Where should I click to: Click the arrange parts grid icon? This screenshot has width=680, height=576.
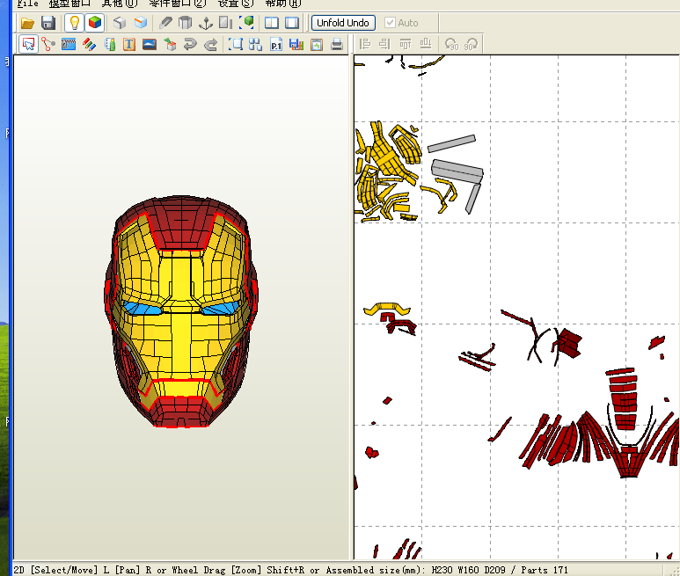(x=255, y=44)
